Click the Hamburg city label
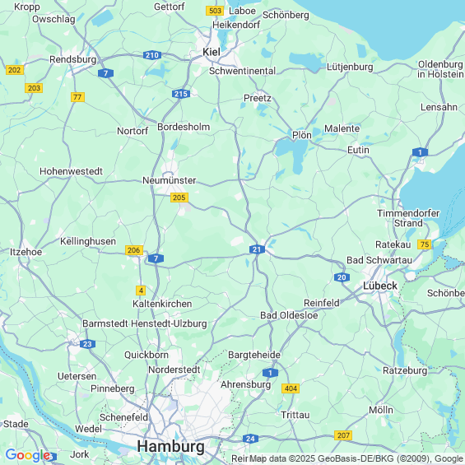The width and height of the screenshot is (465, 465). tap(171, 447)
